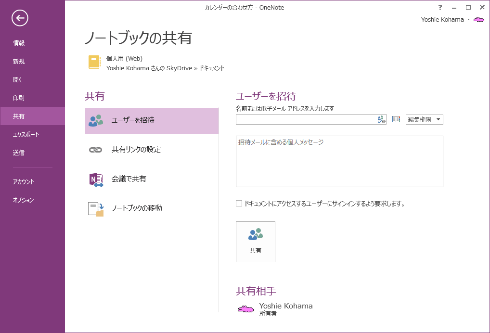Click the 所有者 role label
490x333 pixels.
coord(268,314)
